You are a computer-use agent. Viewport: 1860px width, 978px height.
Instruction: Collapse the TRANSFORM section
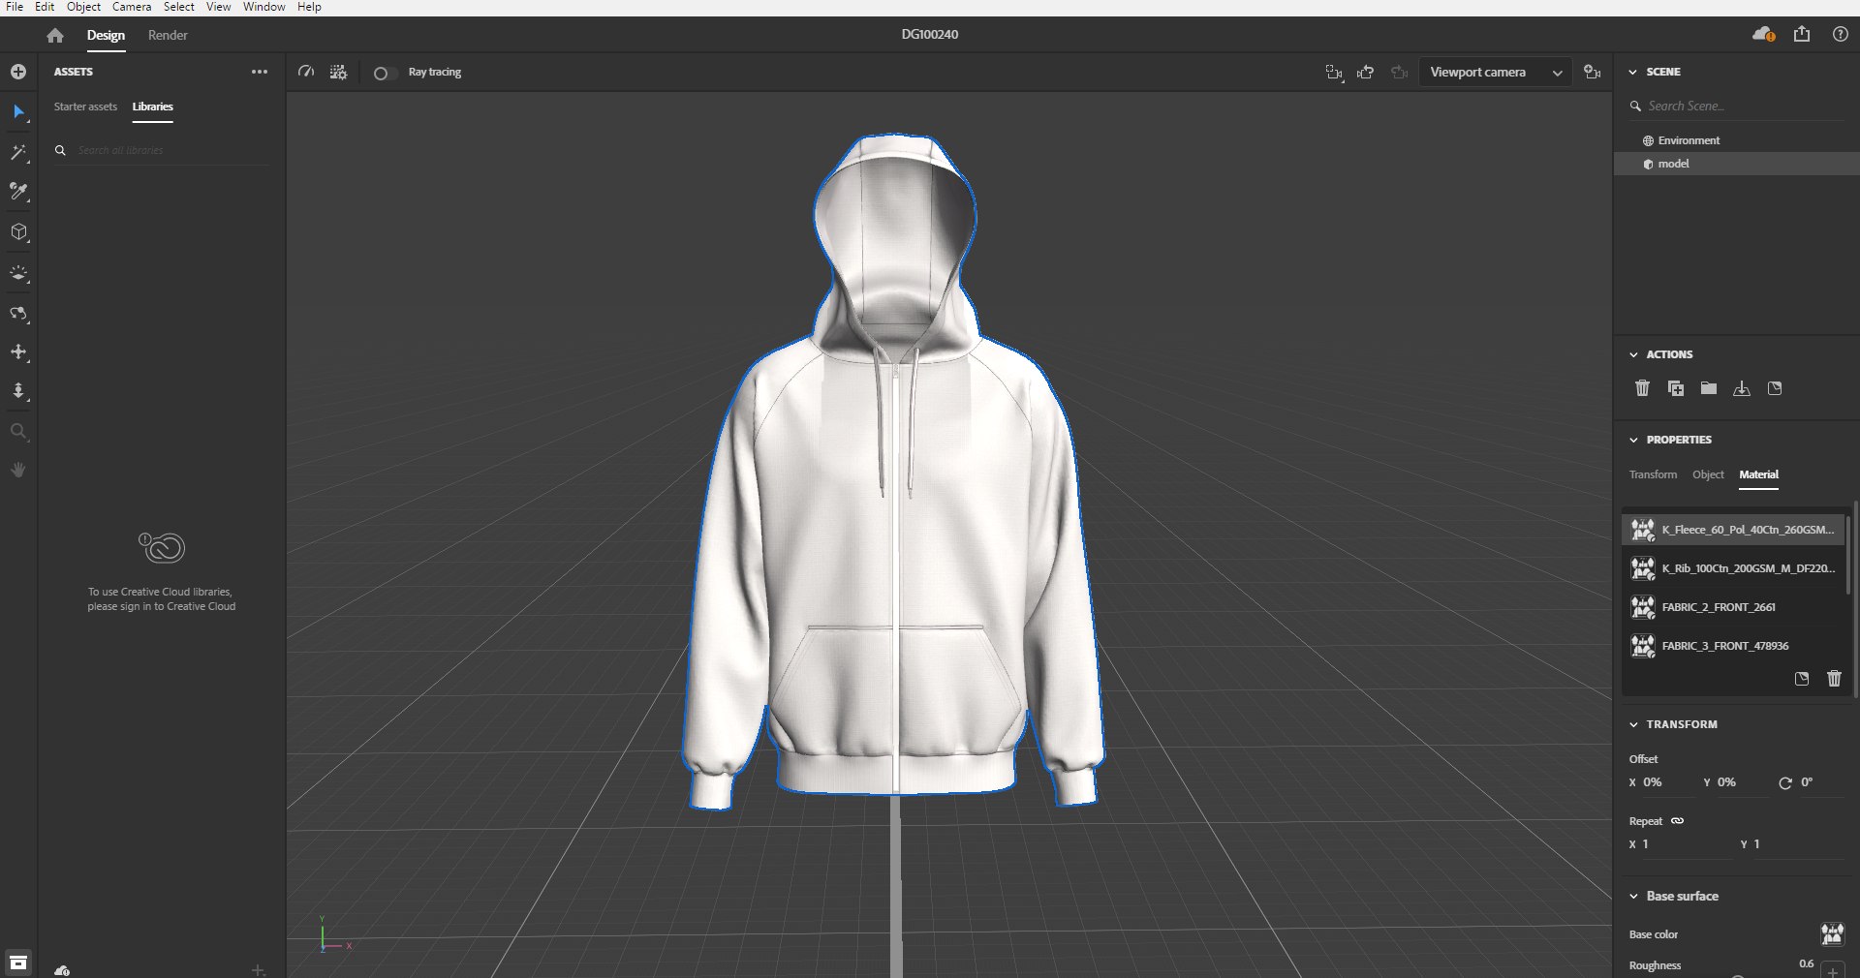(1633, 724)
